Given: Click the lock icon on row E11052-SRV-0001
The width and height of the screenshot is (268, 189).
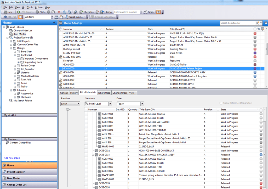Looking at the screenshot, I should tap(61, 57).
